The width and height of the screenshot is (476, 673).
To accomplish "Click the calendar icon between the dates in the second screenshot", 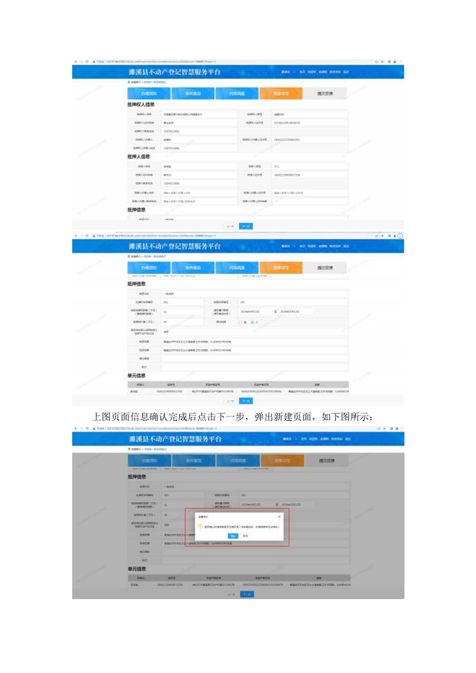I will click(x=276, y=312).
